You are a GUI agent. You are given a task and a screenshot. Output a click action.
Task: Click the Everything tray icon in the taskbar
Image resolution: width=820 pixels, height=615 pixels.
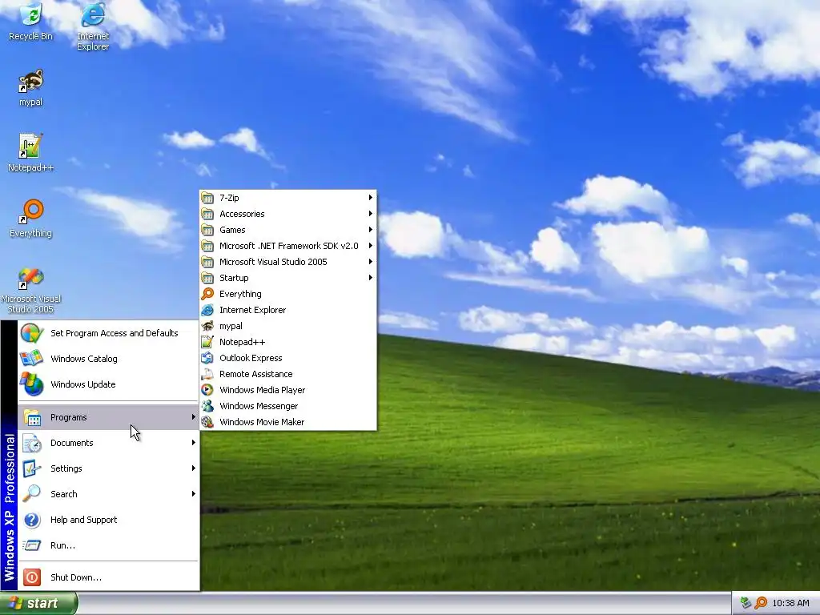pos(761,603)
